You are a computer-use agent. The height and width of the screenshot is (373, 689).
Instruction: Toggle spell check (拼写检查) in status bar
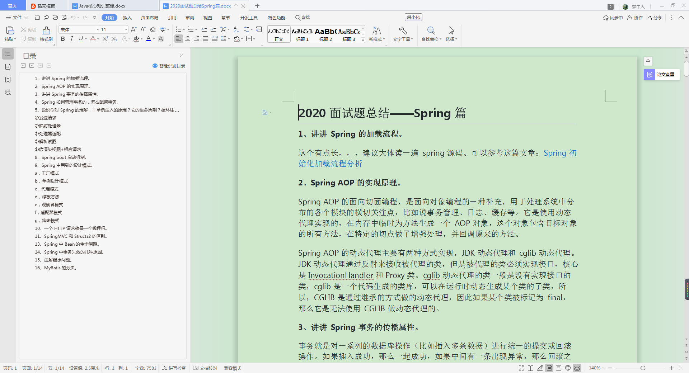(x=174, y=368)
